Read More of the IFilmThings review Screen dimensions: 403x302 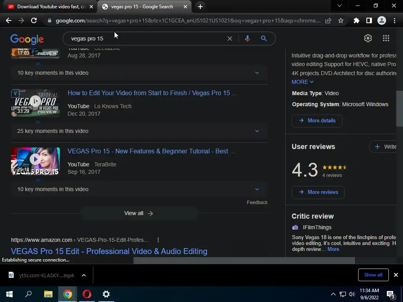[333, 249]
